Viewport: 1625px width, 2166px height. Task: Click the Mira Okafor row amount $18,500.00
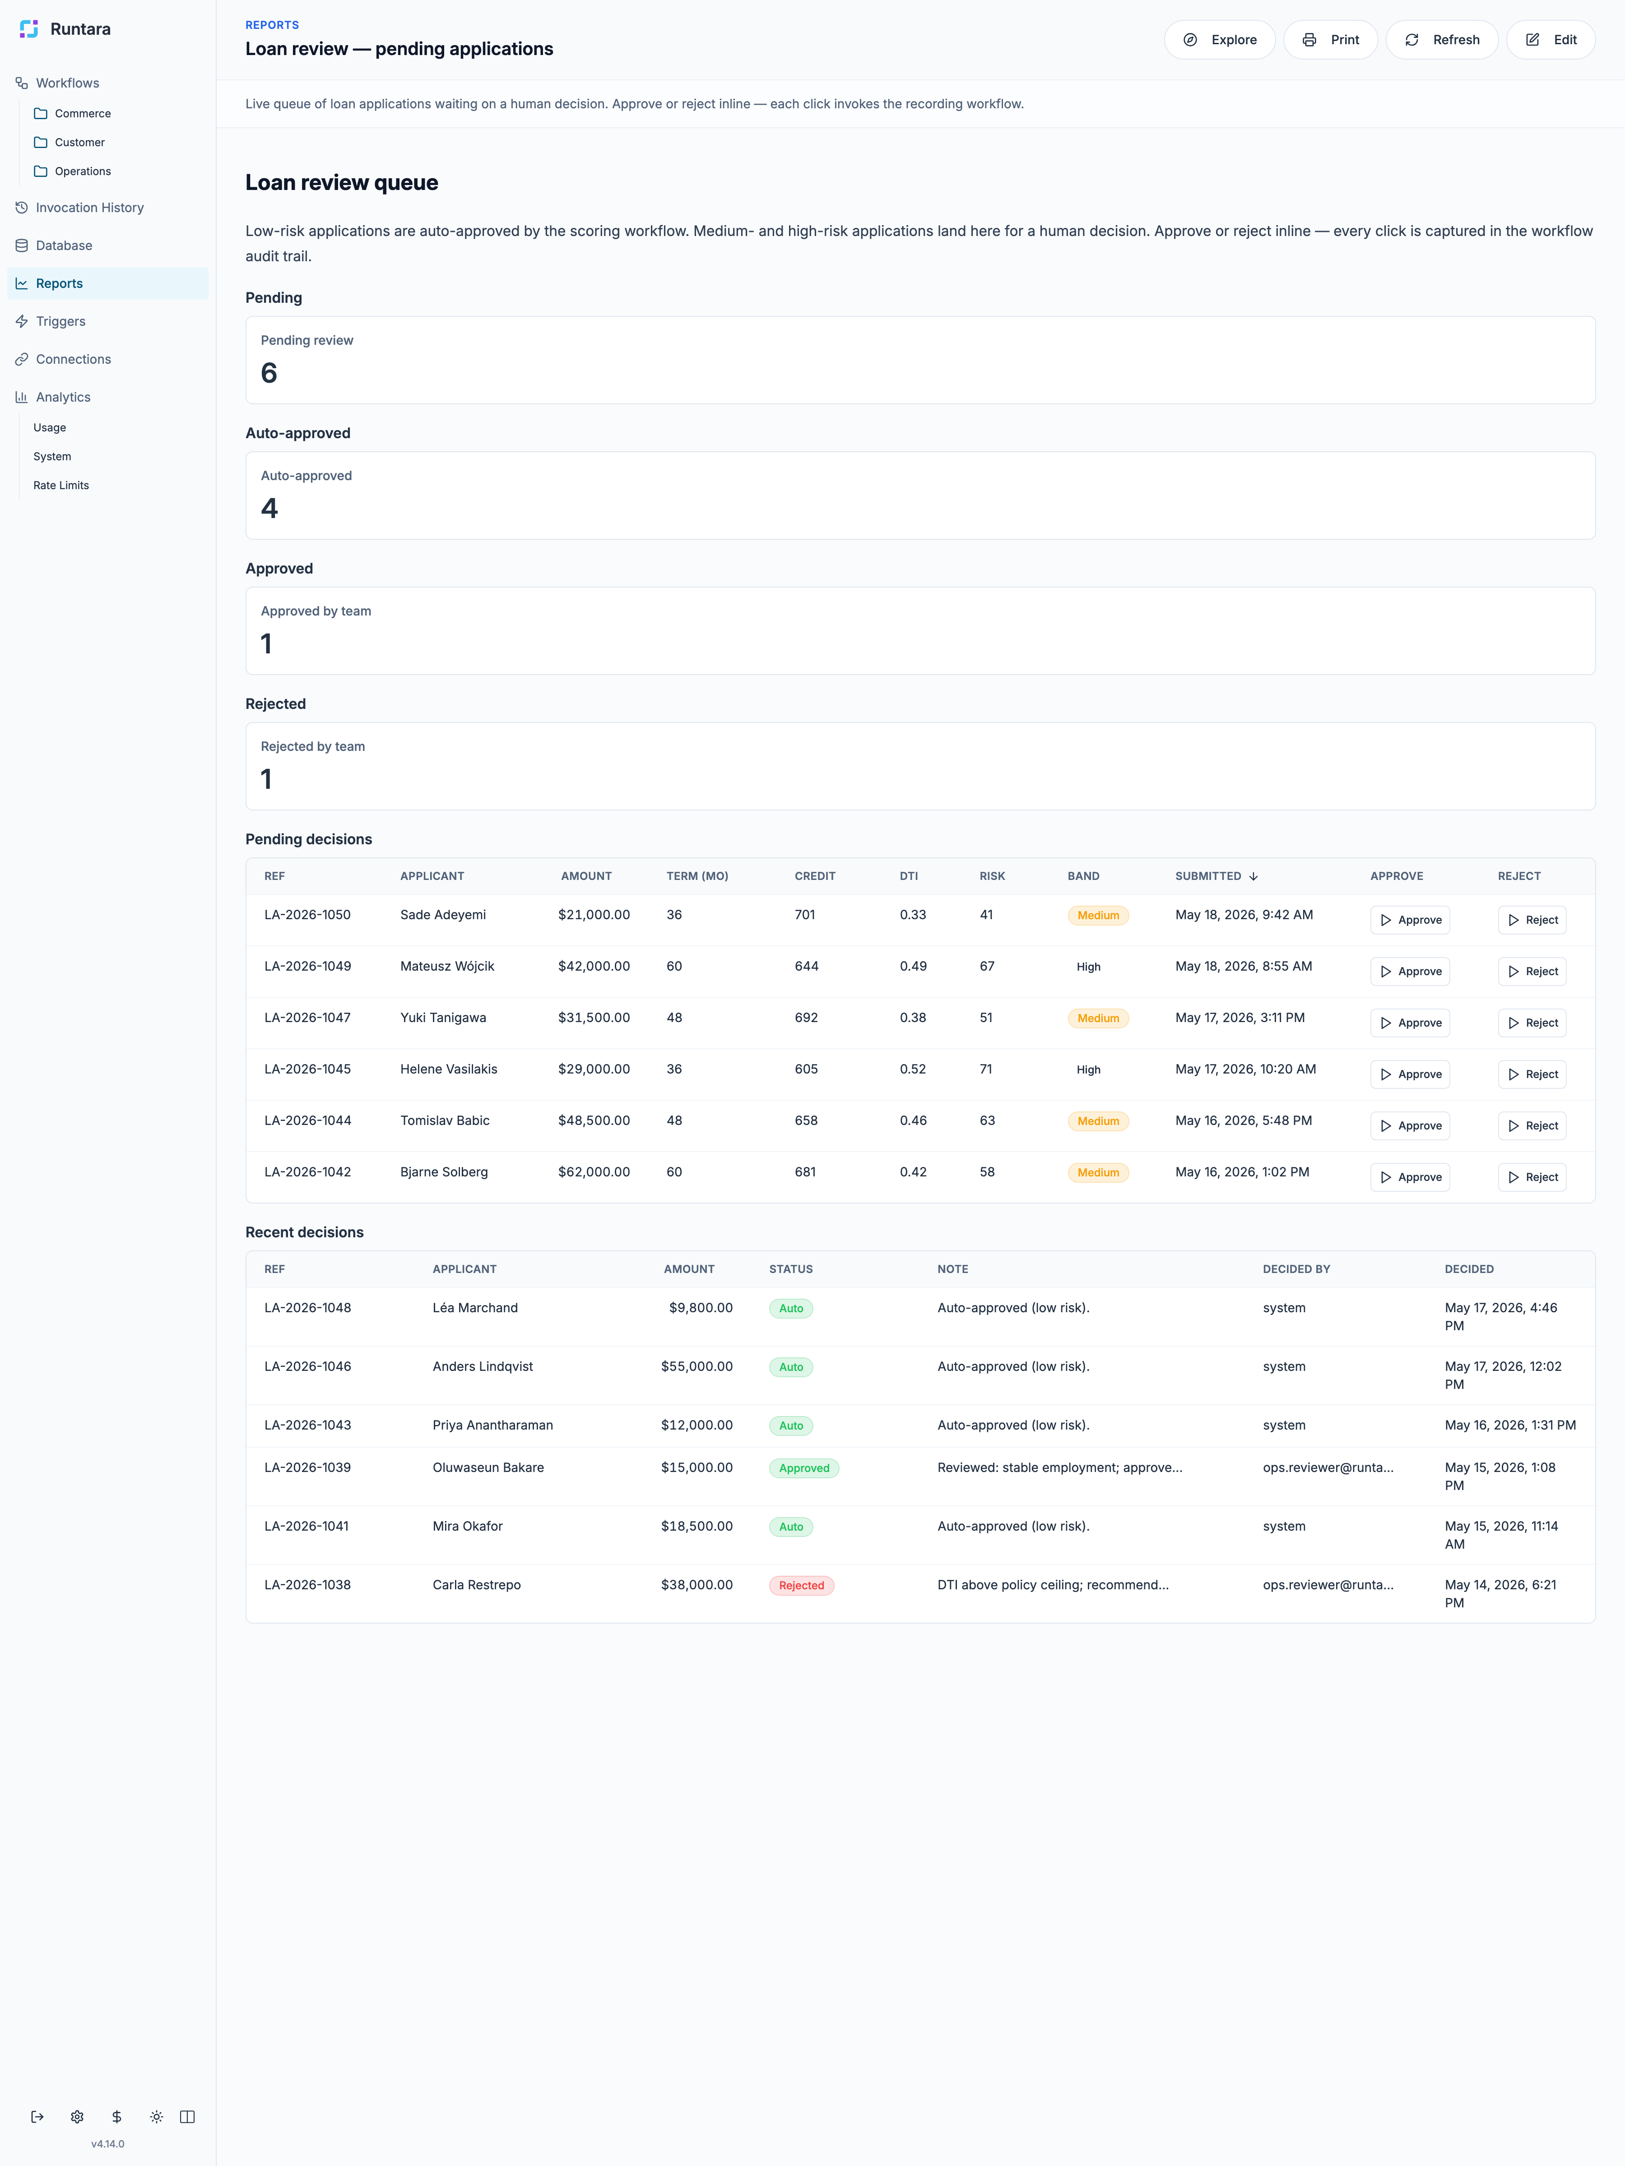pos(696,1527)
